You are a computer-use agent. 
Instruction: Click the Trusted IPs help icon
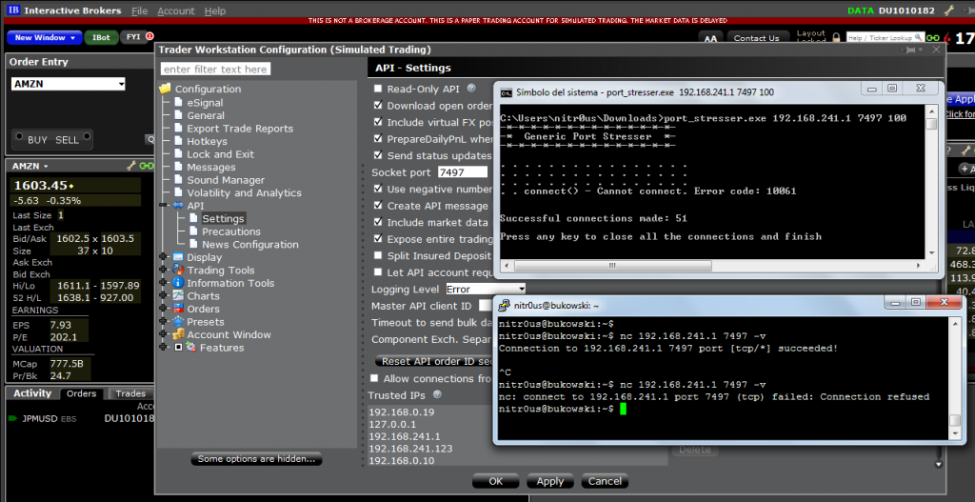point(437,394)
